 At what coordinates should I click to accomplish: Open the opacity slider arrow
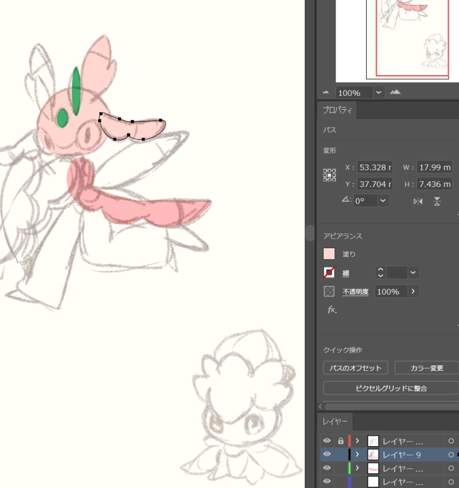pos(413,292)
